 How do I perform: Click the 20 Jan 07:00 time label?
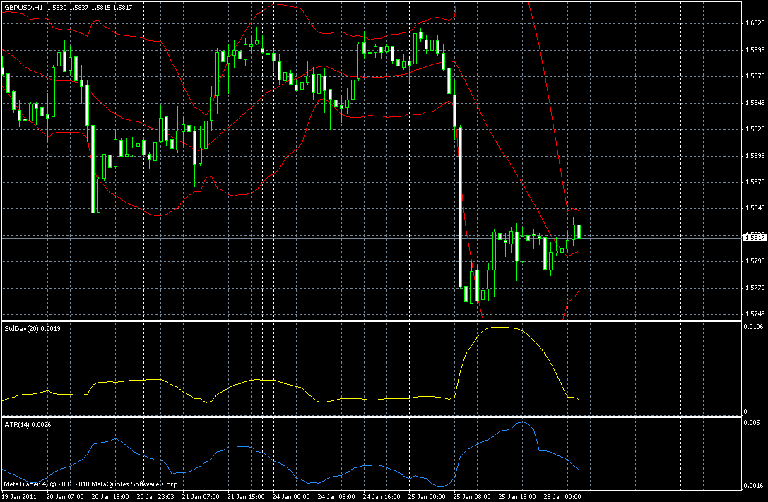click(x=65, y=496)
